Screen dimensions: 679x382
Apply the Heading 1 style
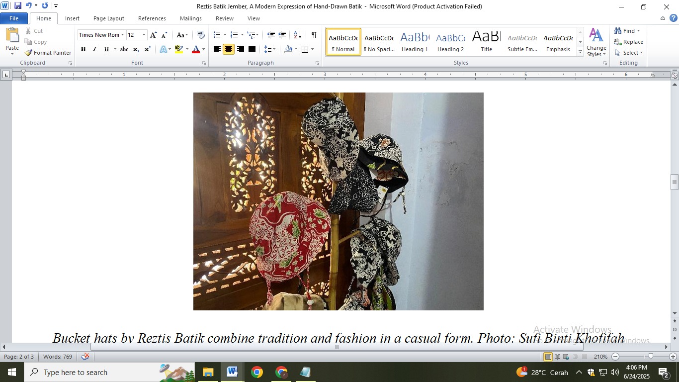tap(415, 42)
